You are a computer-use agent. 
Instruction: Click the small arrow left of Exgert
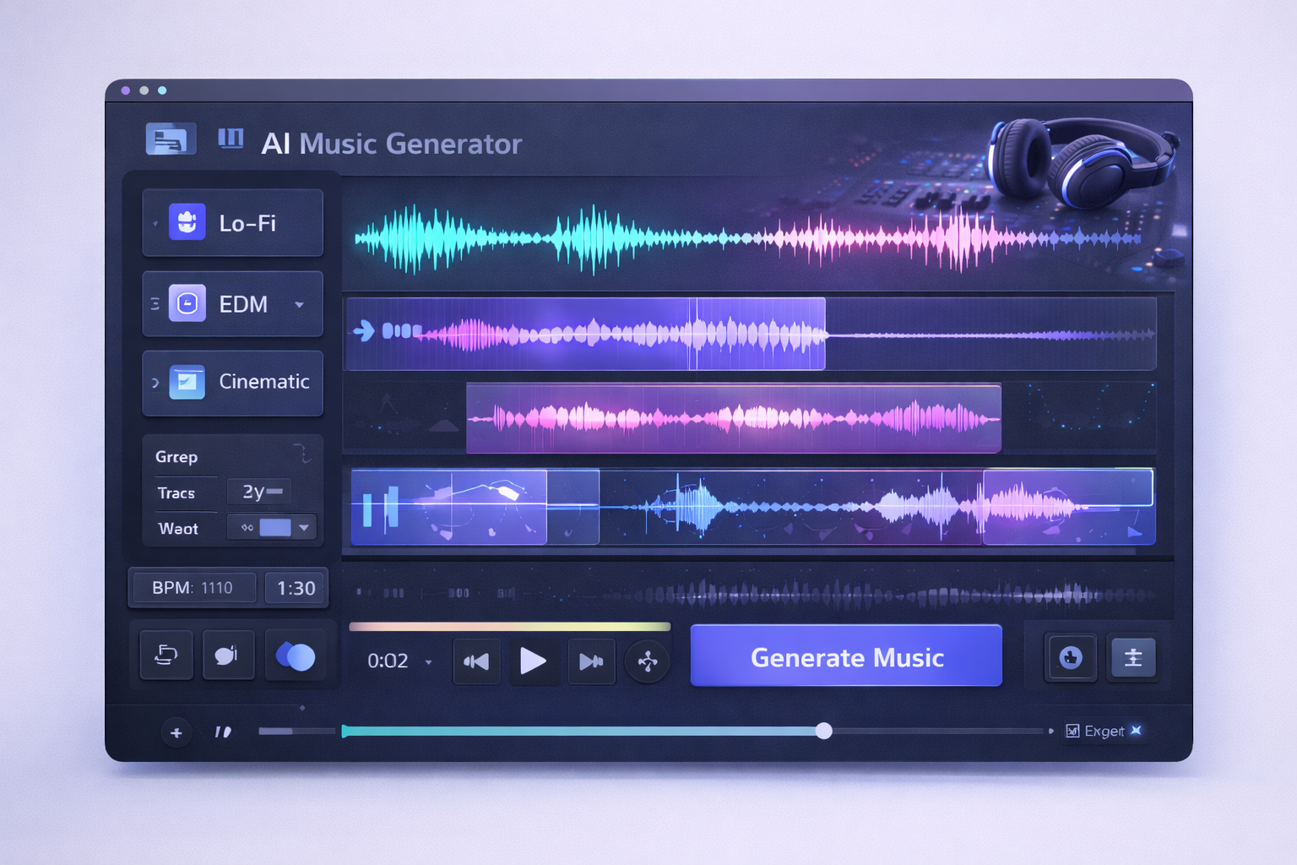pos(1051,731)
